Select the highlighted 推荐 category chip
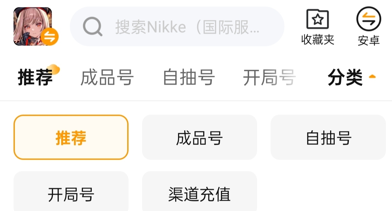Image resolution: width=392 pixels, height=211 pixels. click(71, 137)
